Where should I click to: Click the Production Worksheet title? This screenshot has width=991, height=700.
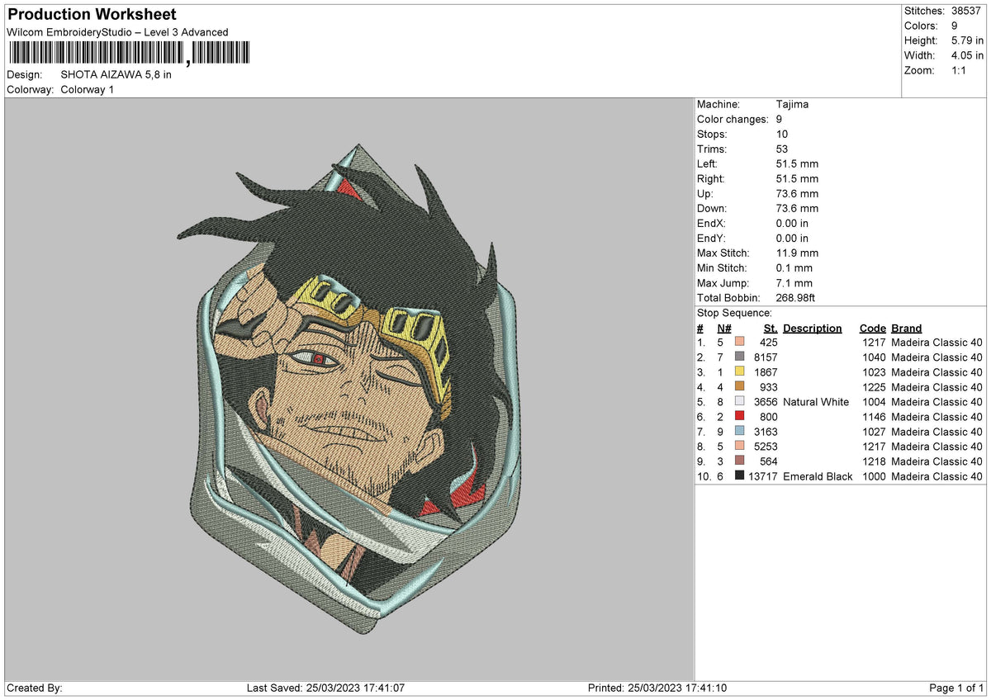[92, 15]
